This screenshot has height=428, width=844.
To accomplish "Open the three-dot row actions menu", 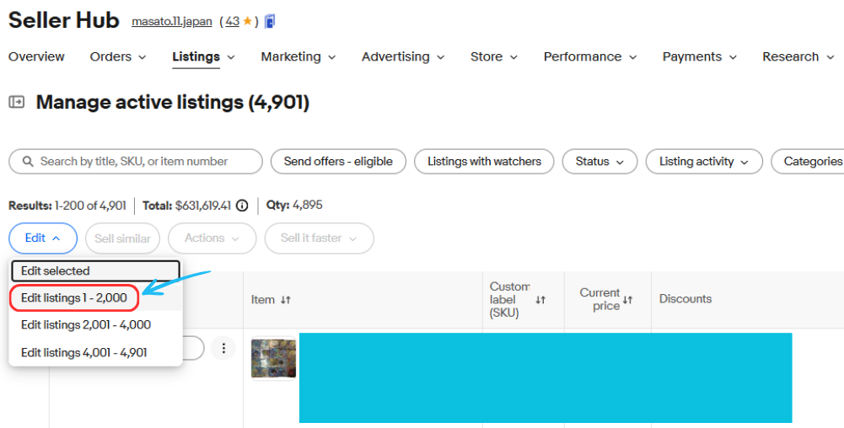I will pyautogui.click(x=223, y=349).
